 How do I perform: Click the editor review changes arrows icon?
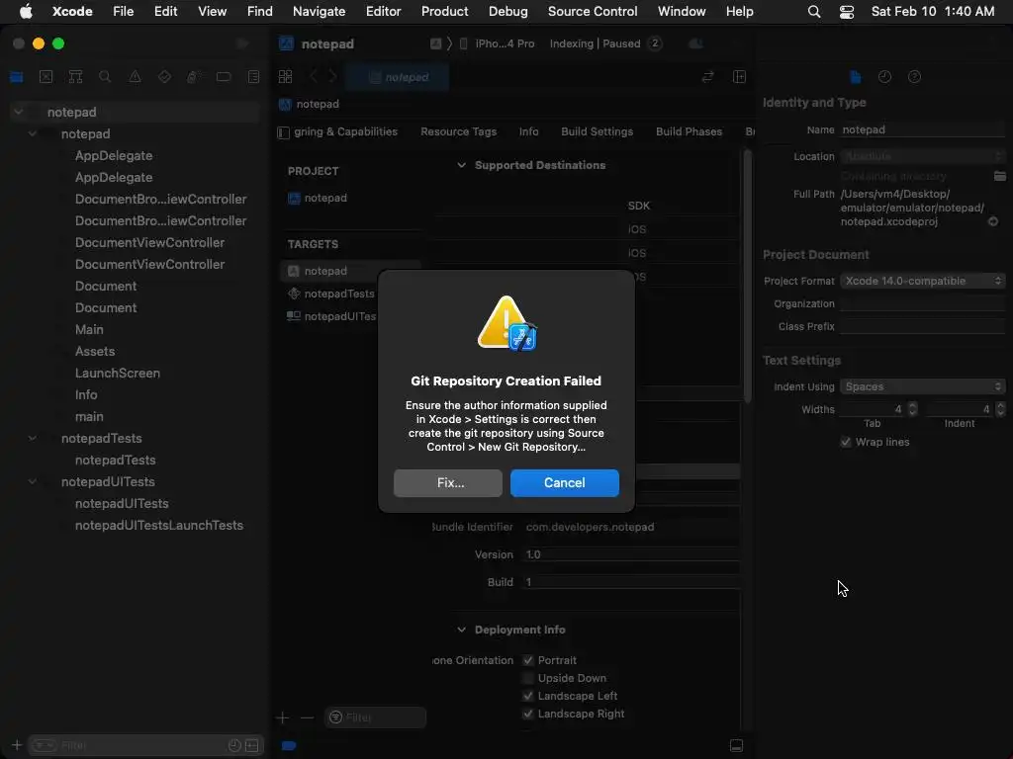708,77
